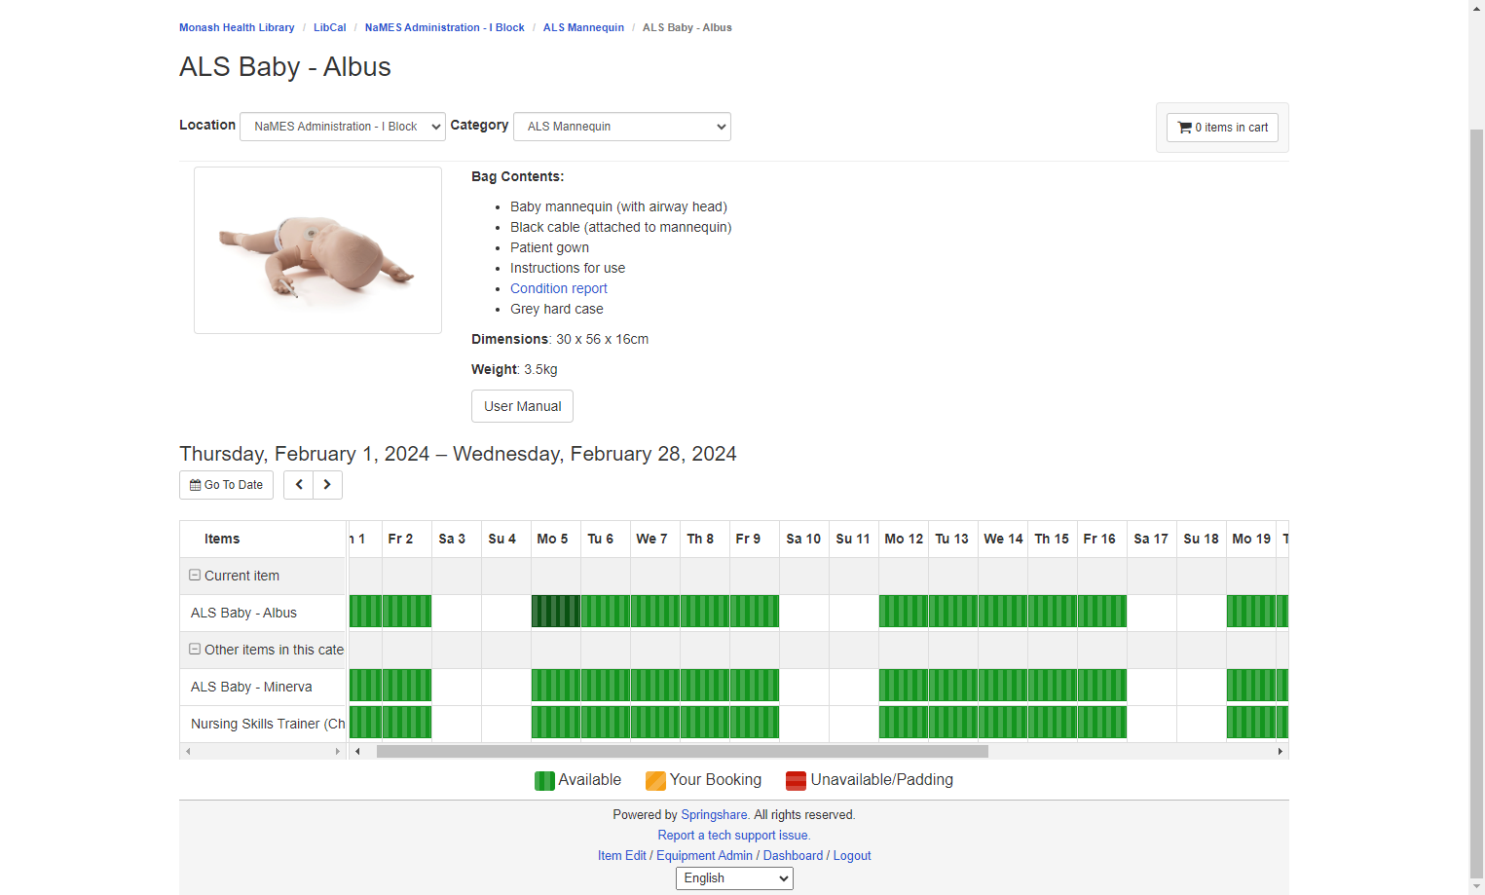Report a tech support issue
The height and width of the screenshot is (895, 1485).
pyautogui.click(x=734, y=836)
